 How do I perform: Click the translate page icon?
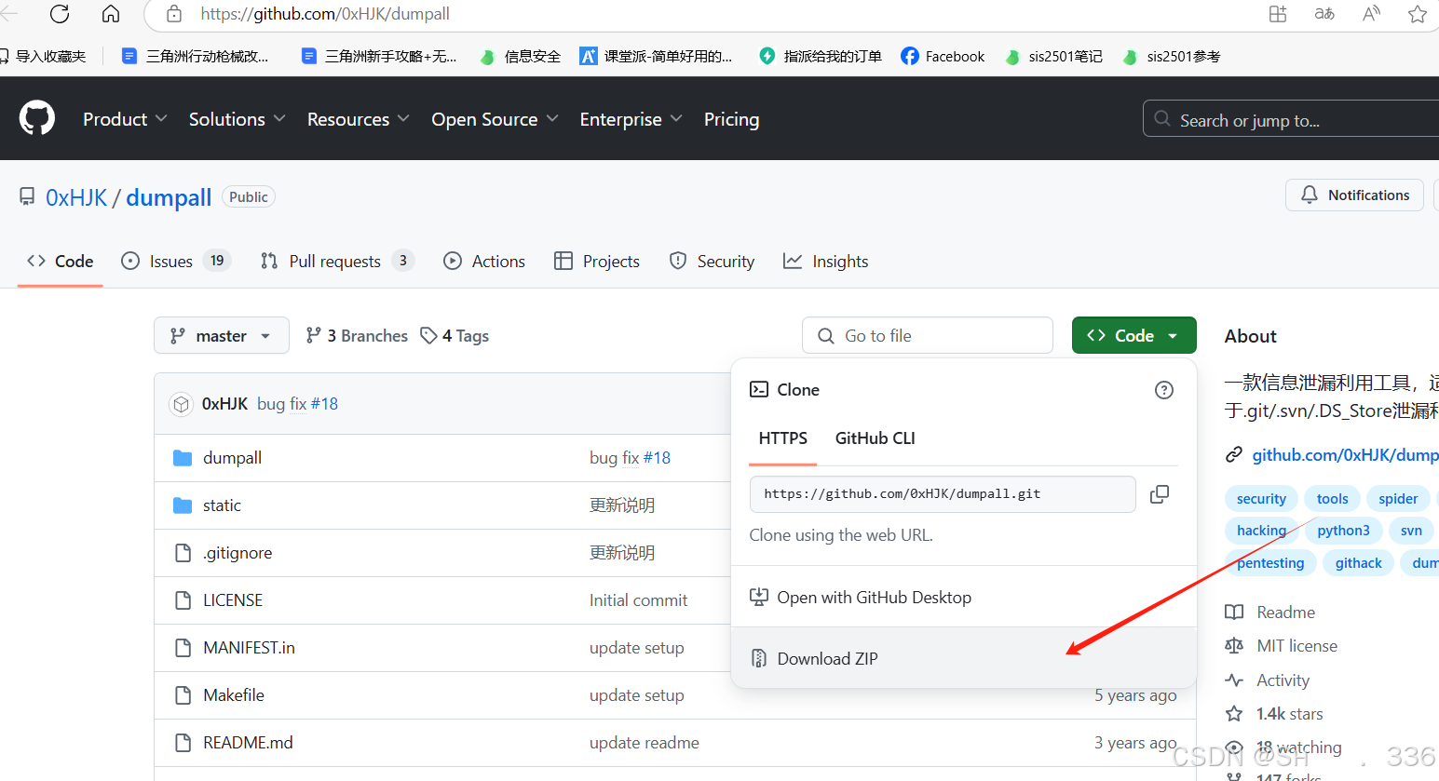point(1324,14)
